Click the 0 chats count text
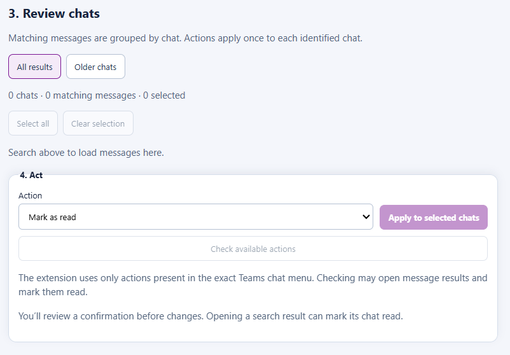The image size is (510, 355). pos(23,95)
